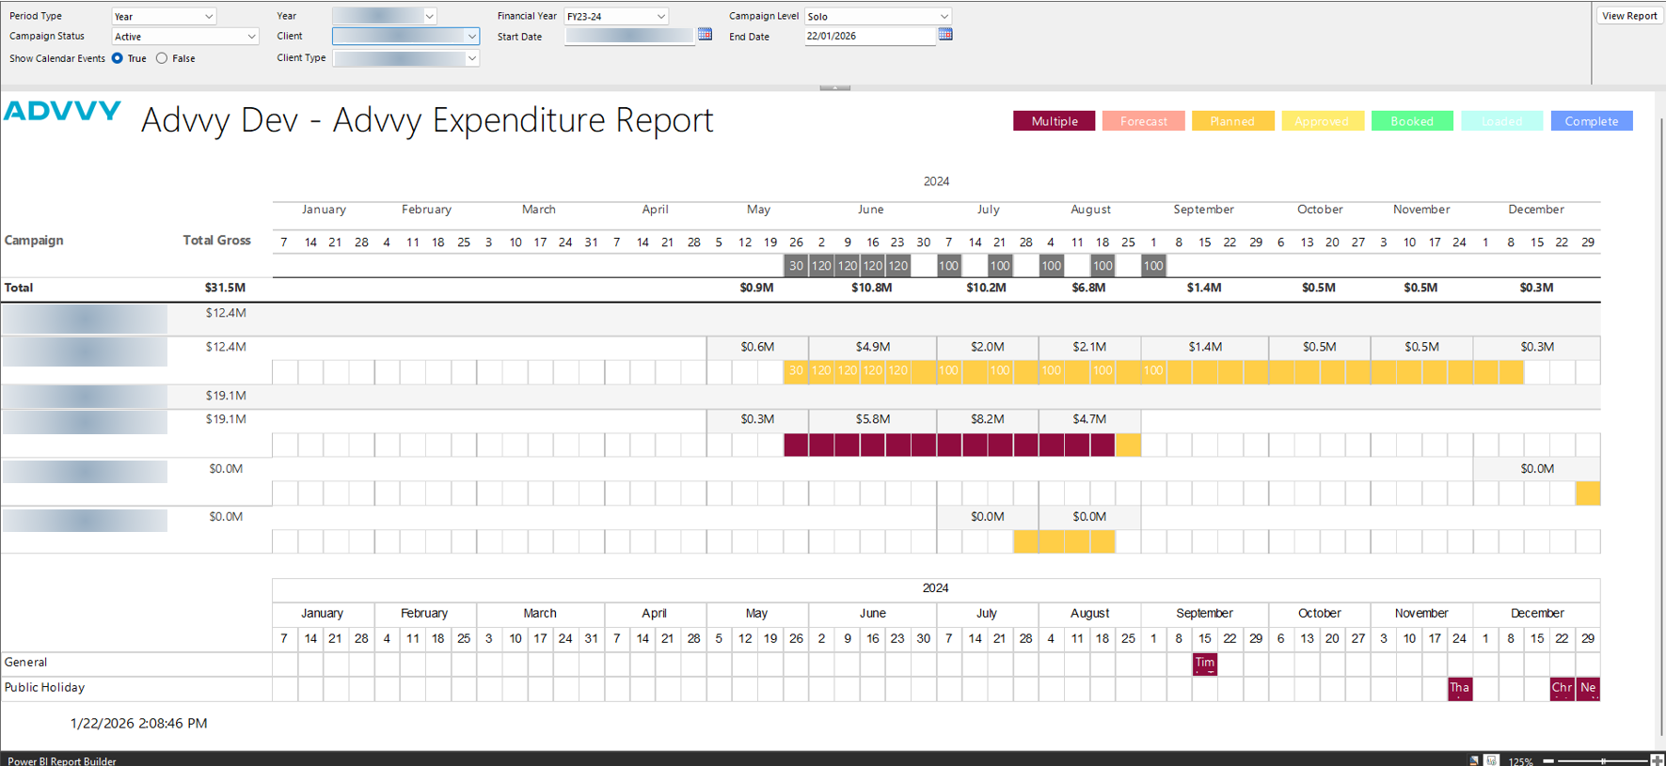Viewport: 1666px width, 766px height.
Task: Click the Total Gross column header
Action: [217, 240]
